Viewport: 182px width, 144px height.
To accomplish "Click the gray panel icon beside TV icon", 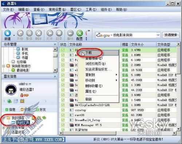I will click(16, 101).
